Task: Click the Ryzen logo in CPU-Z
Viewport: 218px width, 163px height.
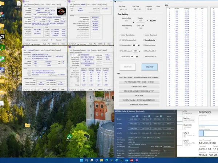Action: pos(61,11)
